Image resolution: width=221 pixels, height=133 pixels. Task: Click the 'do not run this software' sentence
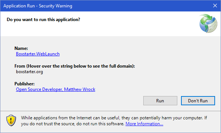pyautogui.click(x=100, y=124)
